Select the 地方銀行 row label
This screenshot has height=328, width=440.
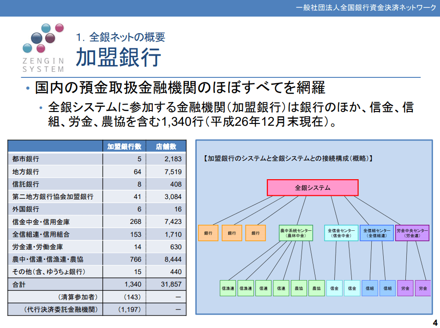(x=26, y=171)
